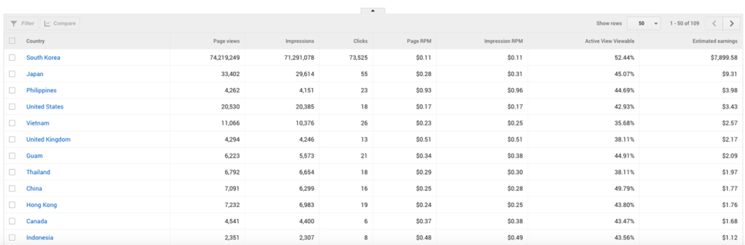Select the Japan row checkbox
This screenshot has width=745, height=245.
(12, 74)
